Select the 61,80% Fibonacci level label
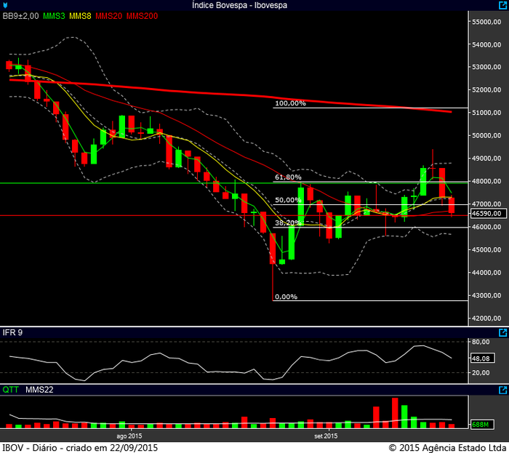Image resolution: width=509 pixels, height=453 pixels. pos(288,177)
